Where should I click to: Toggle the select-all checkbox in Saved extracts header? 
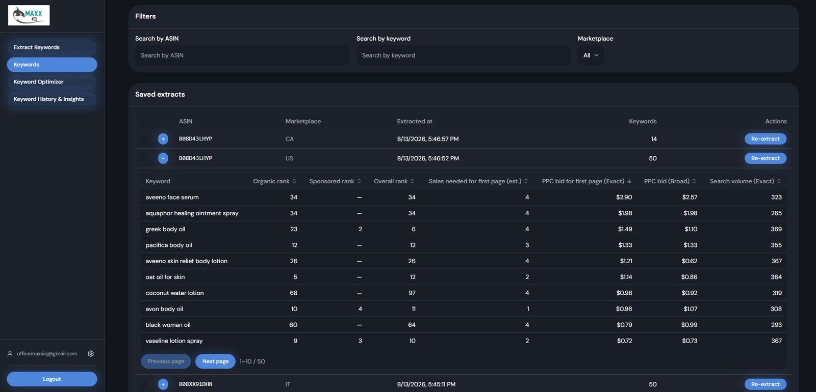[144, 121]
